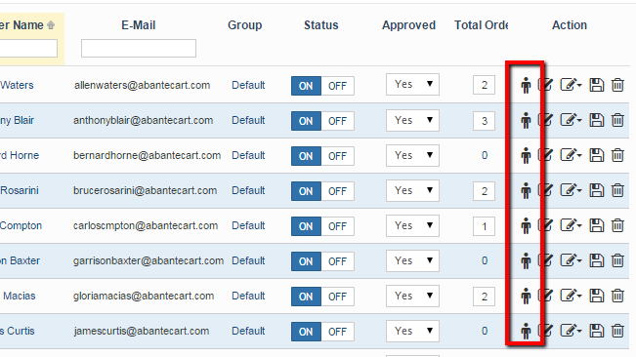This screenshot has height=357, width=636.
Task: Open edit dropdown icon for brucerosarini row
Action: point(571,190)
